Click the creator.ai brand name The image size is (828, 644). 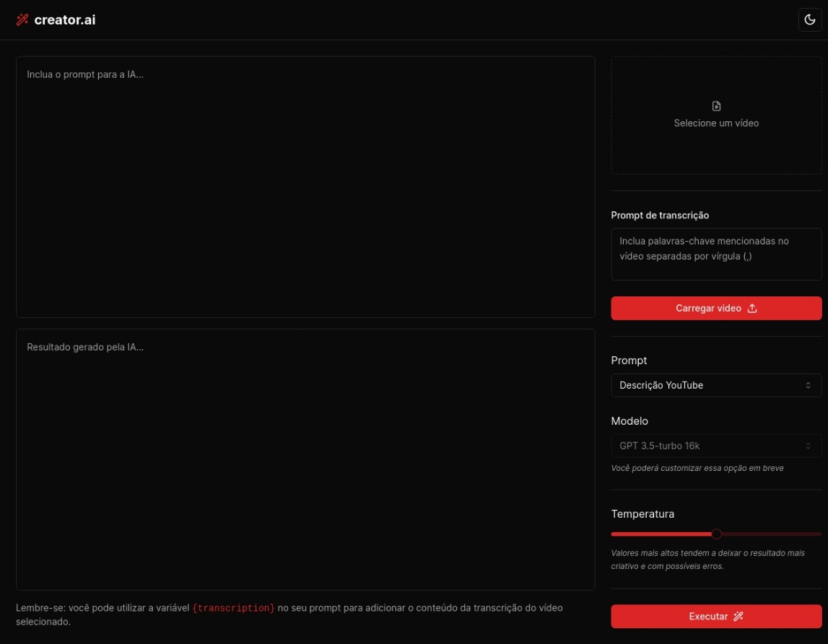pyautogui.click(x=65, y=20)
